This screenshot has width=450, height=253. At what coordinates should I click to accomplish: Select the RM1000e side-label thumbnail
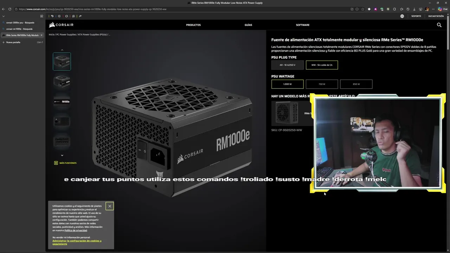tap(62, 102)
